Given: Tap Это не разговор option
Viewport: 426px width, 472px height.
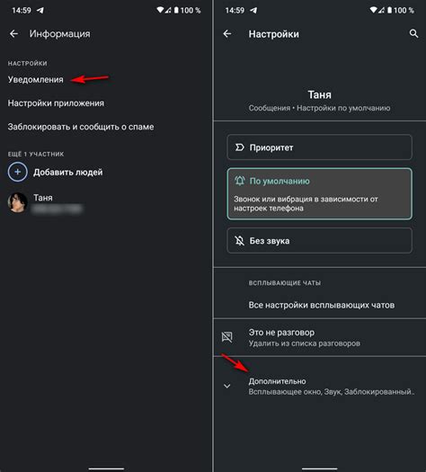Looking at the screenshot, I should (x=320, y=337).
